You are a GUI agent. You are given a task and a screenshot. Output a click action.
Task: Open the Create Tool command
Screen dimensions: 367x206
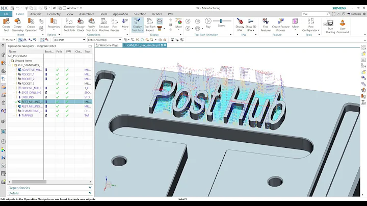(6, 25)
